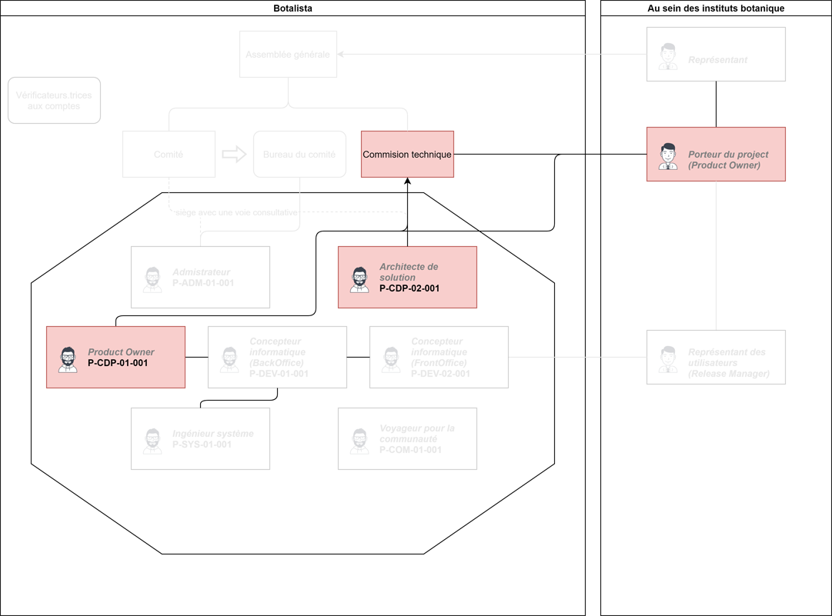Click the Architecte de solution avatar icon

pyautogui.click(x=359, y=279)
